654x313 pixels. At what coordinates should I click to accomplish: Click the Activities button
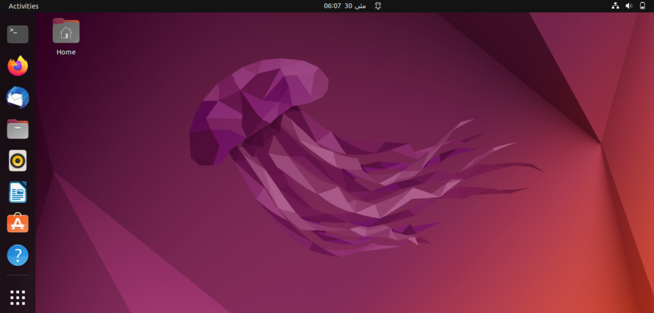point(24,6)
